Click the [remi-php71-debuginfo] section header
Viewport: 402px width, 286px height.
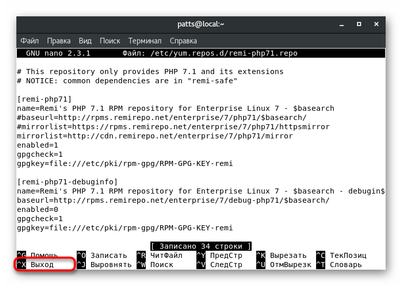tap(67, 182)
